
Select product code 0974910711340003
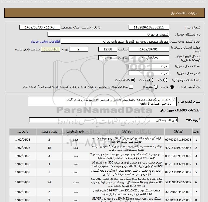[178, 140]
